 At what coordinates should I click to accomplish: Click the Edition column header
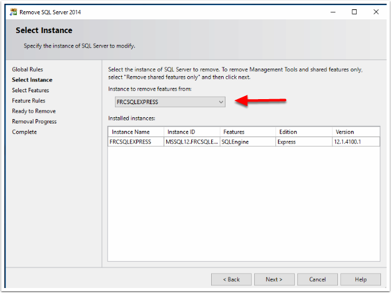click(x=304, y=132)
